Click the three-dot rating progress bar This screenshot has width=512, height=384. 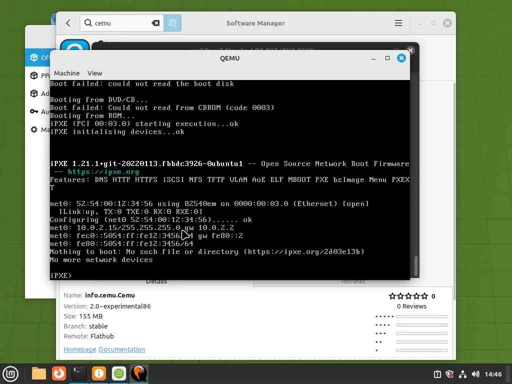click(422, 333)
